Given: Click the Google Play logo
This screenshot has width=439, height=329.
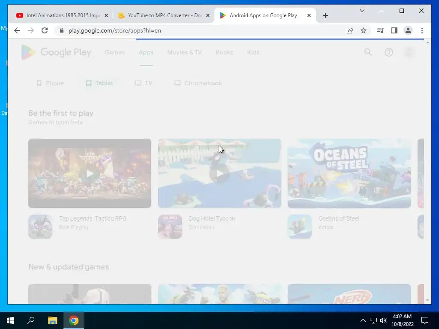Looking at the screenshot, I should [56, 52].
